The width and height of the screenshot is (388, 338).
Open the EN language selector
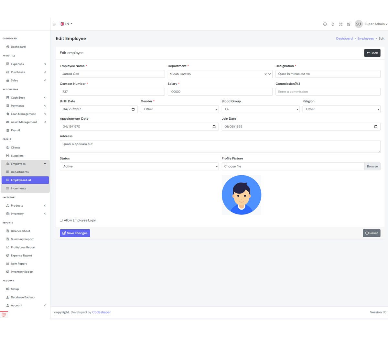pos(67,24)
